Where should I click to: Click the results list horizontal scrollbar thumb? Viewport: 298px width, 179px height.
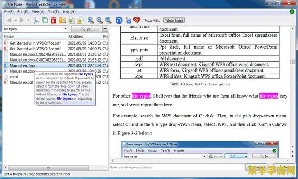click(x=48, y=168)
